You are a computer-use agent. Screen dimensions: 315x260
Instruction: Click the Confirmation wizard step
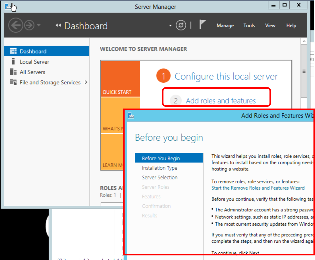coord(156,206)
